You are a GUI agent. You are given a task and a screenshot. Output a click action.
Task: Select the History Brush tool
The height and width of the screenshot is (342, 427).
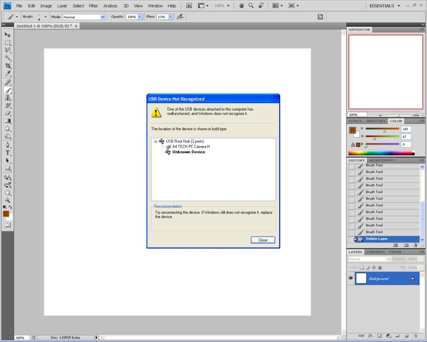click(x=8, y=105)
